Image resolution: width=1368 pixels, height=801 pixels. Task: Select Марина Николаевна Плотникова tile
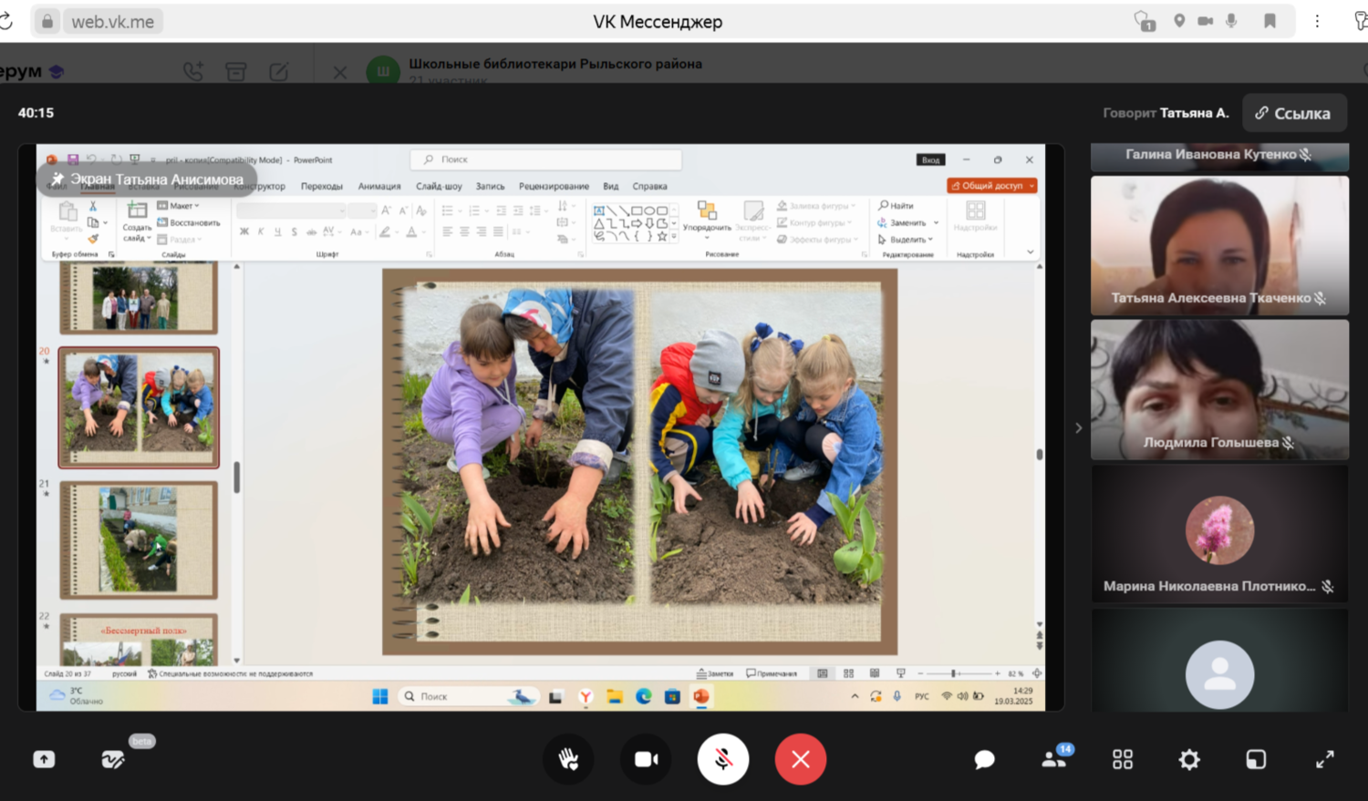pos(1219,534)
